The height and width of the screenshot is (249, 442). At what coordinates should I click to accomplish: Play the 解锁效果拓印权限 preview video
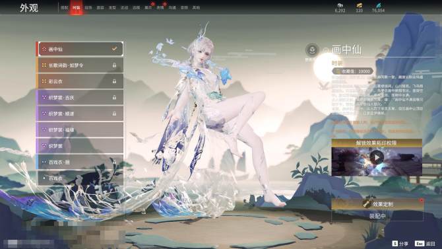pyautogui.click(x=377, y=158)
